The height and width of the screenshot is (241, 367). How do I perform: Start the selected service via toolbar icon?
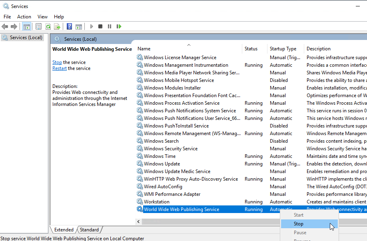click(91, 26)
